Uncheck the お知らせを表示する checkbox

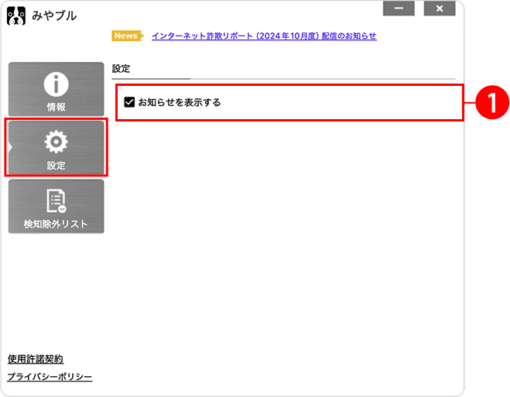pos(129,102)
